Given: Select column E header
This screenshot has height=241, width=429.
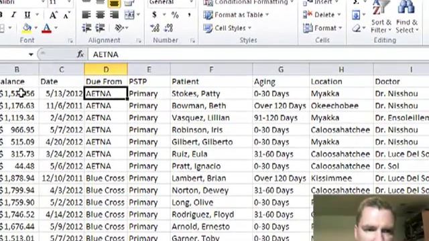Looking at the screenshot, I should [x=149, y=70].
